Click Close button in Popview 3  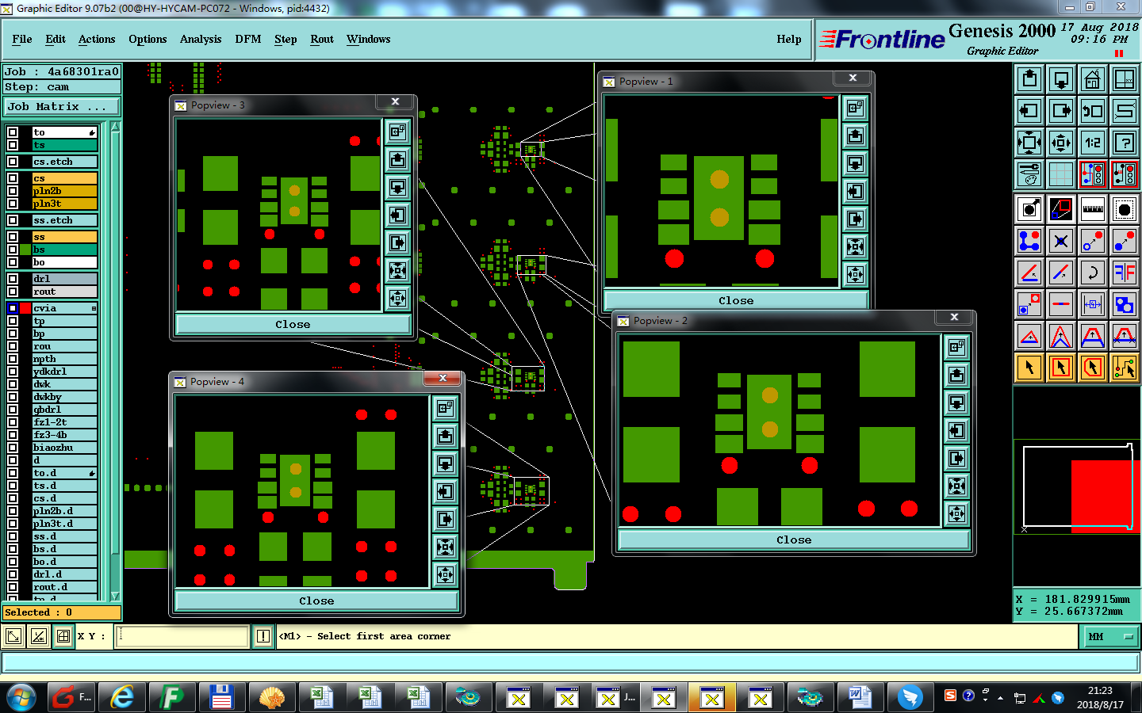293,324
